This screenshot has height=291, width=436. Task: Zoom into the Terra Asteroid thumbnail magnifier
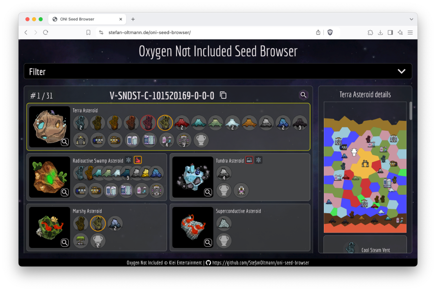pos(65,142)
